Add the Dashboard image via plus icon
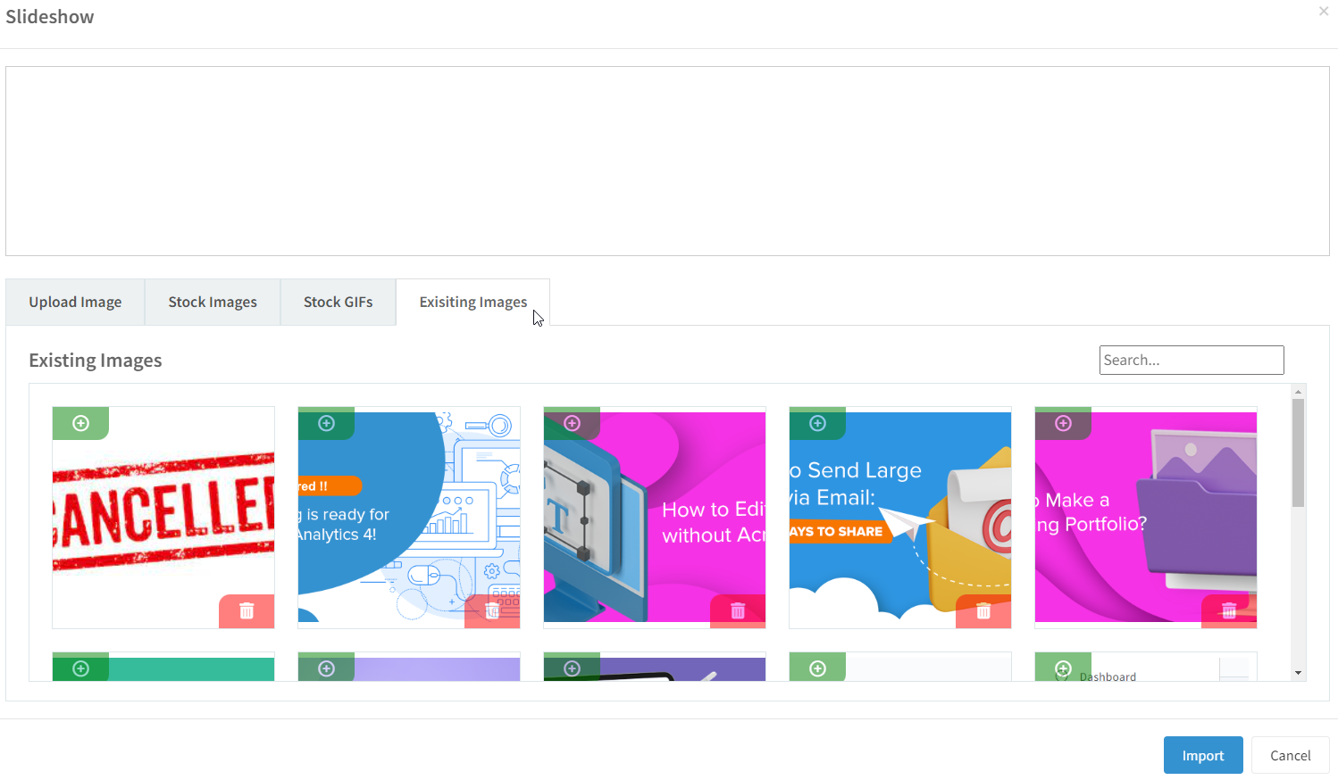1338x780 pixels. [x=1063, y=668]
